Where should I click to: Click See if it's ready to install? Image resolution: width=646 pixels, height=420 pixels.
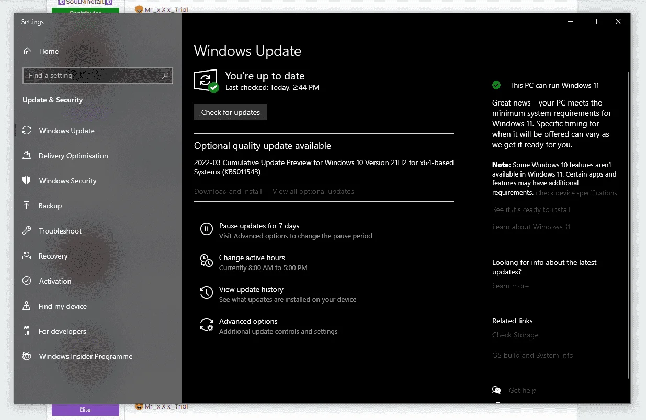(x=531, y=209)
